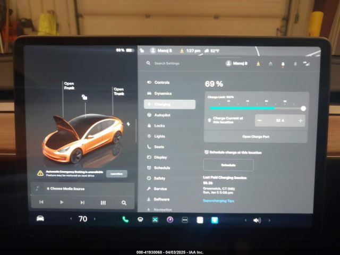The width and height of the screenshot is (340, 255).
Task: Open Locks settings
Action: (156, 125)
